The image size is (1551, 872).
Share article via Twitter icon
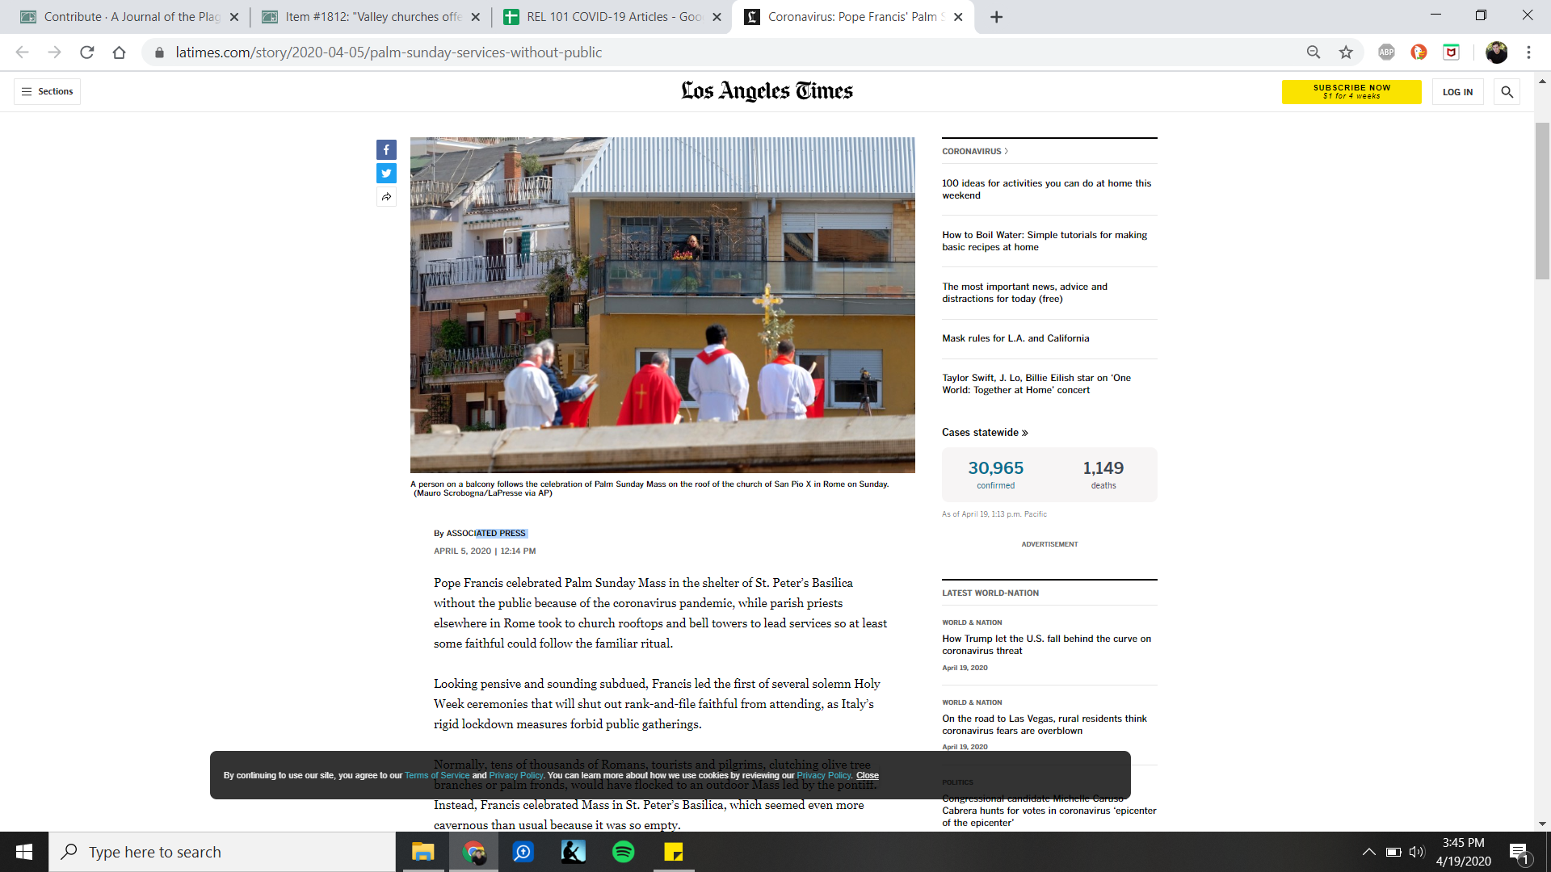[386, 174]
